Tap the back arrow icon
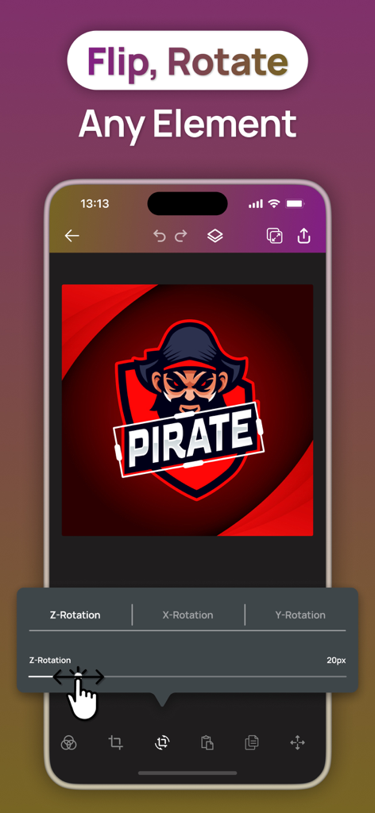This screenshot has width=375, height=813. click(72, 236)
